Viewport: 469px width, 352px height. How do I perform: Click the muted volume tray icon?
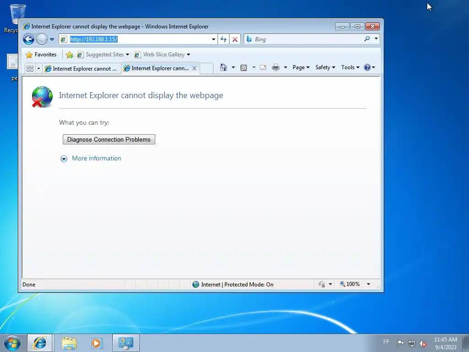pyautogui.click(x=423, y=343)
